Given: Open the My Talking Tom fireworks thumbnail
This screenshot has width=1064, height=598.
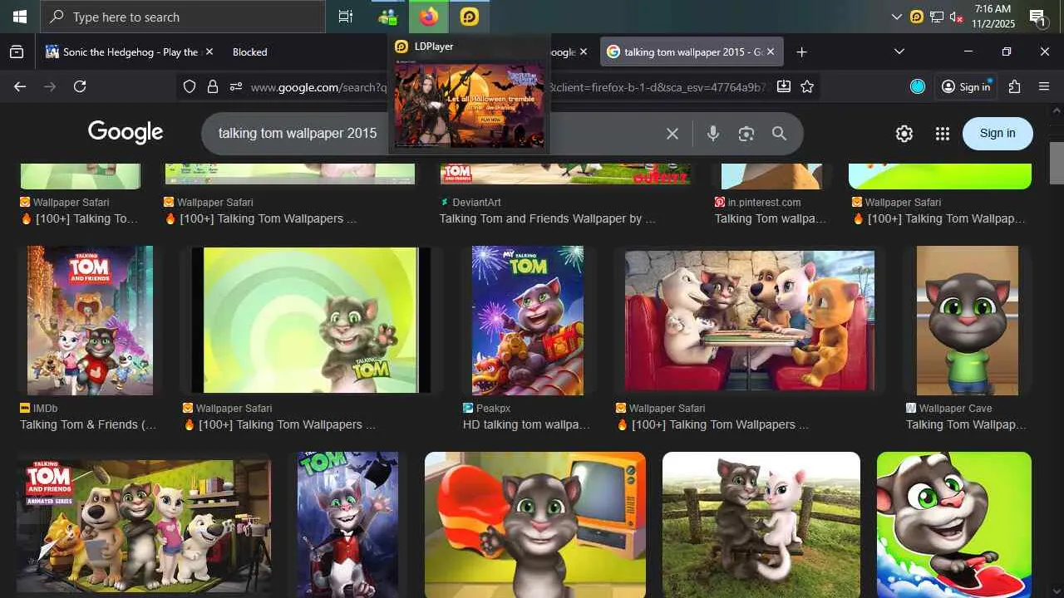Looking at the screenshot, I should point(528,320).
